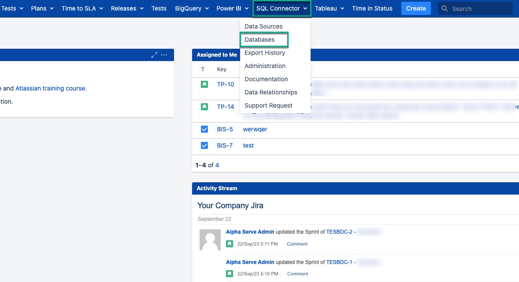Choose Export History in the dropdown menu
Image resolution: width=519 pixels, height=282 pixels.
coord(265,53)
